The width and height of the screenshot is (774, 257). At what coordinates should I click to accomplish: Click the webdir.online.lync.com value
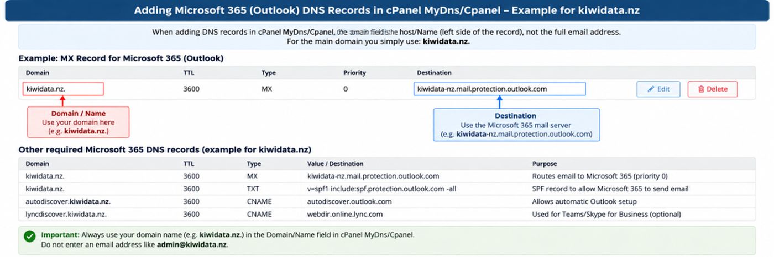point(344,214)
